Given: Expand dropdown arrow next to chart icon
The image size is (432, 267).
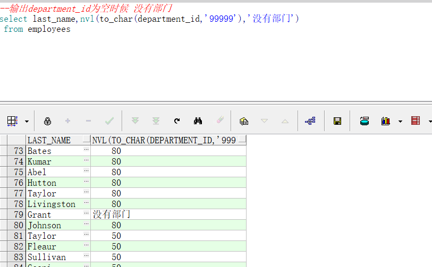Looking at the screenshot, I should [400, 121].
